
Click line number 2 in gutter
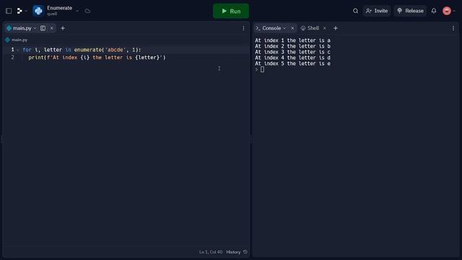click(13, 57)
